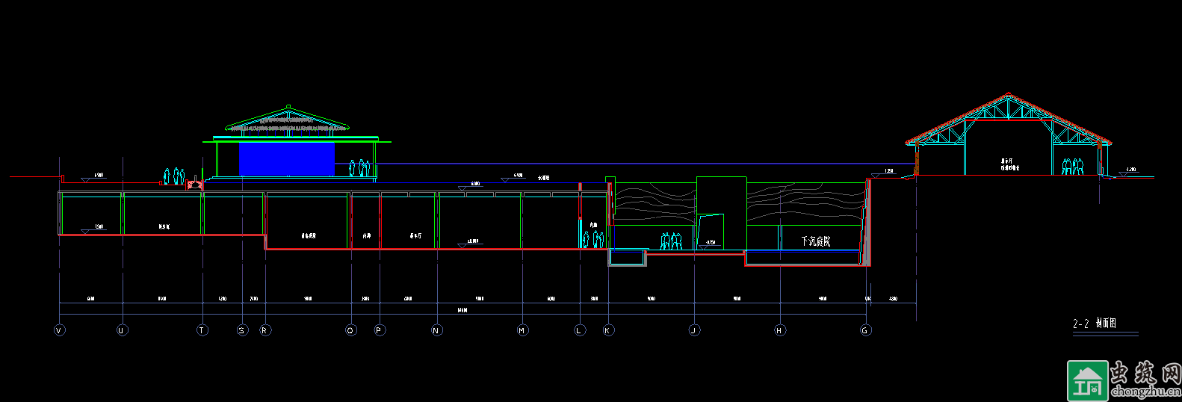Select grid axis bubble S

tap(242, 330)
